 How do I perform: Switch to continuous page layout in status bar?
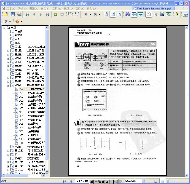[x=162, y=181]
